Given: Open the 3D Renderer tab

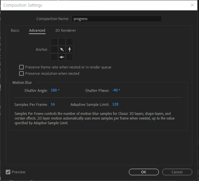Looking at the screenshot, I should point(66,30).
